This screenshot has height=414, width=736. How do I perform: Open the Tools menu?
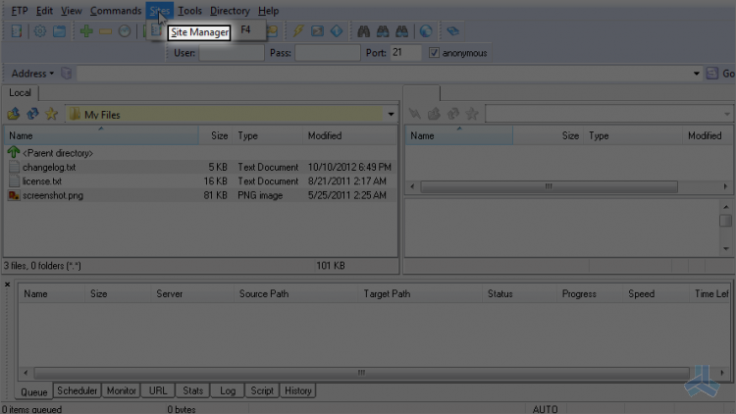point(189,11)
